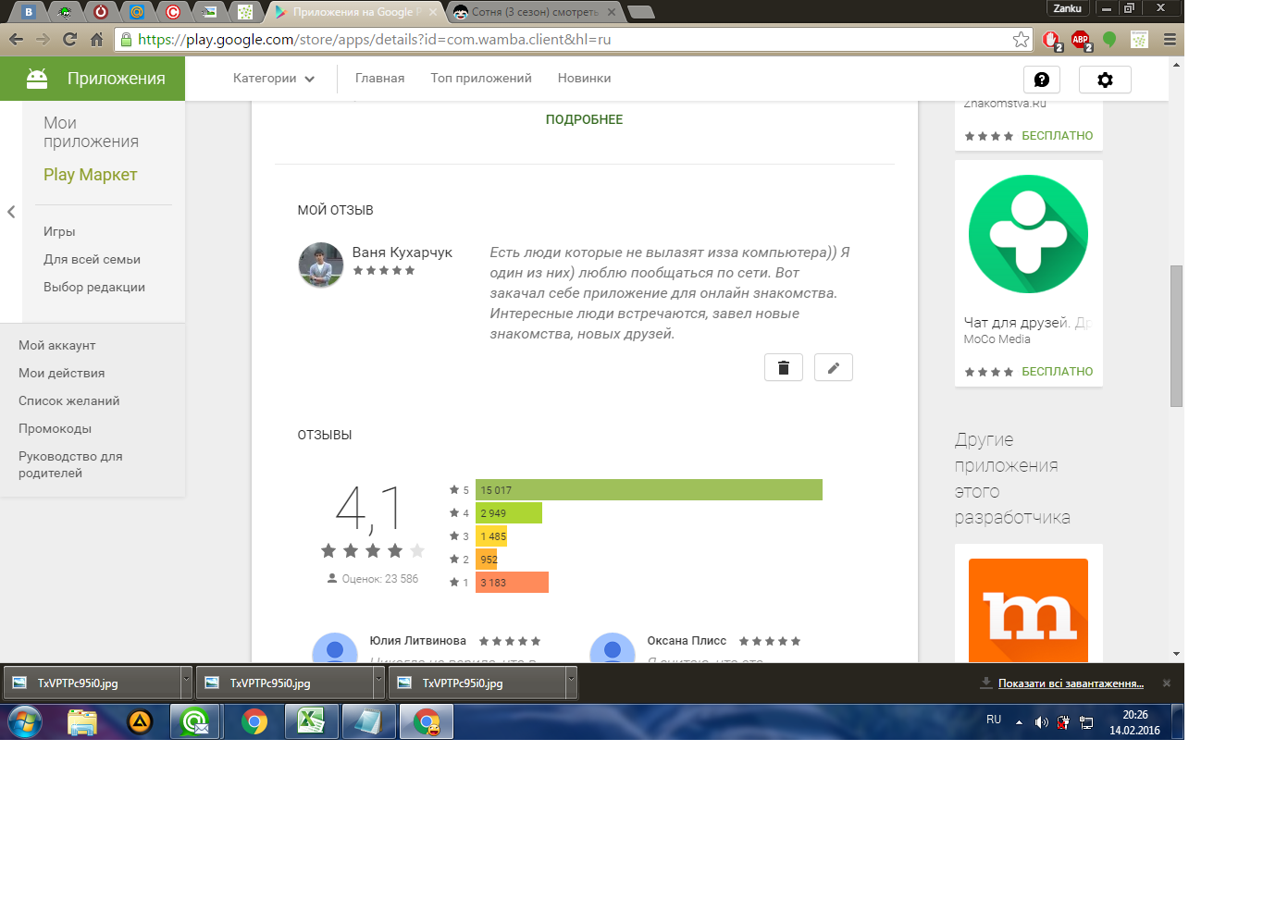Open Excel from the taskbar
Screen dimensions: 1288x911
[311, 721]
